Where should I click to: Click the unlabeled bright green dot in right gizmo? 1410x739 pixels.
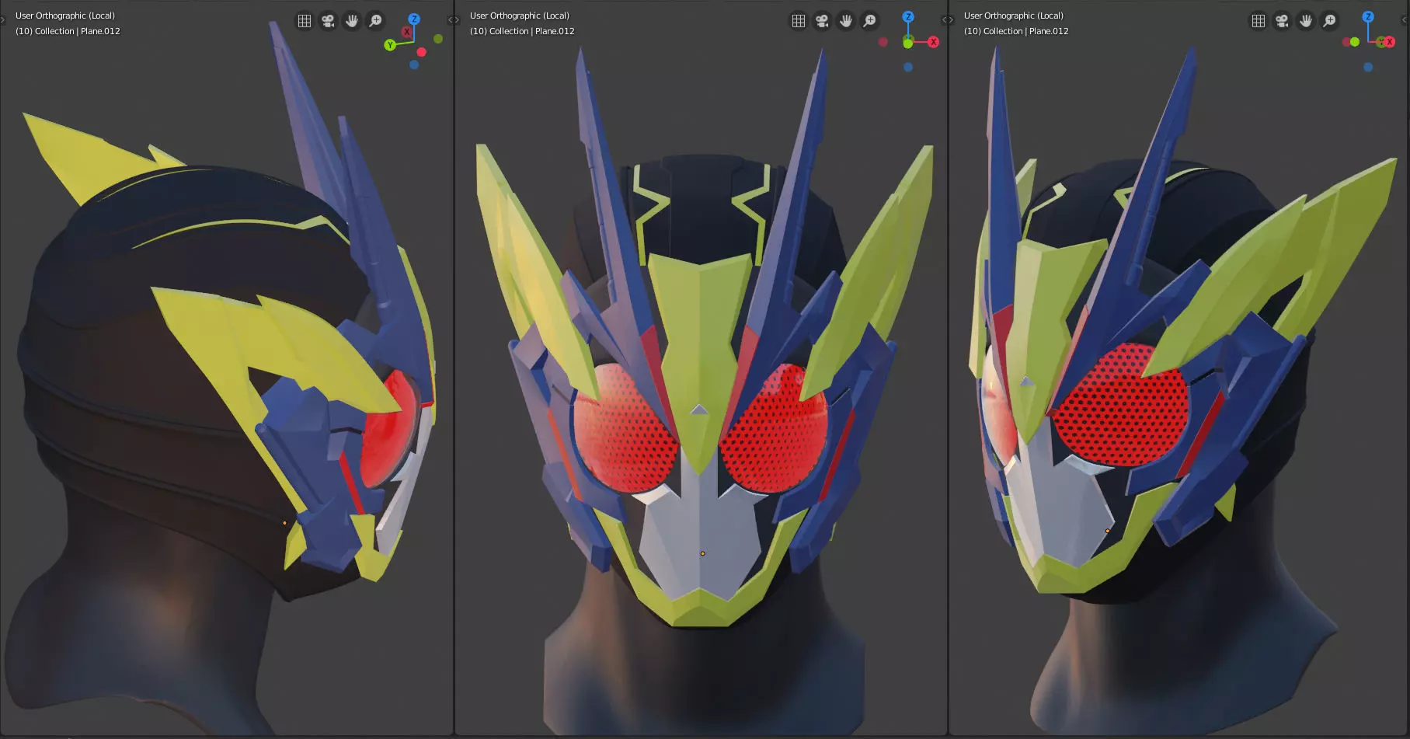coord(1355,42)
